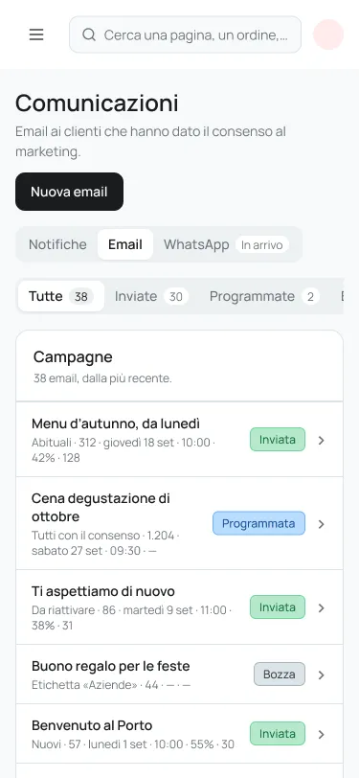Open the Benvenuto al Porto campaign title
Screen dimensions: 359x778
tap(92, 725)
